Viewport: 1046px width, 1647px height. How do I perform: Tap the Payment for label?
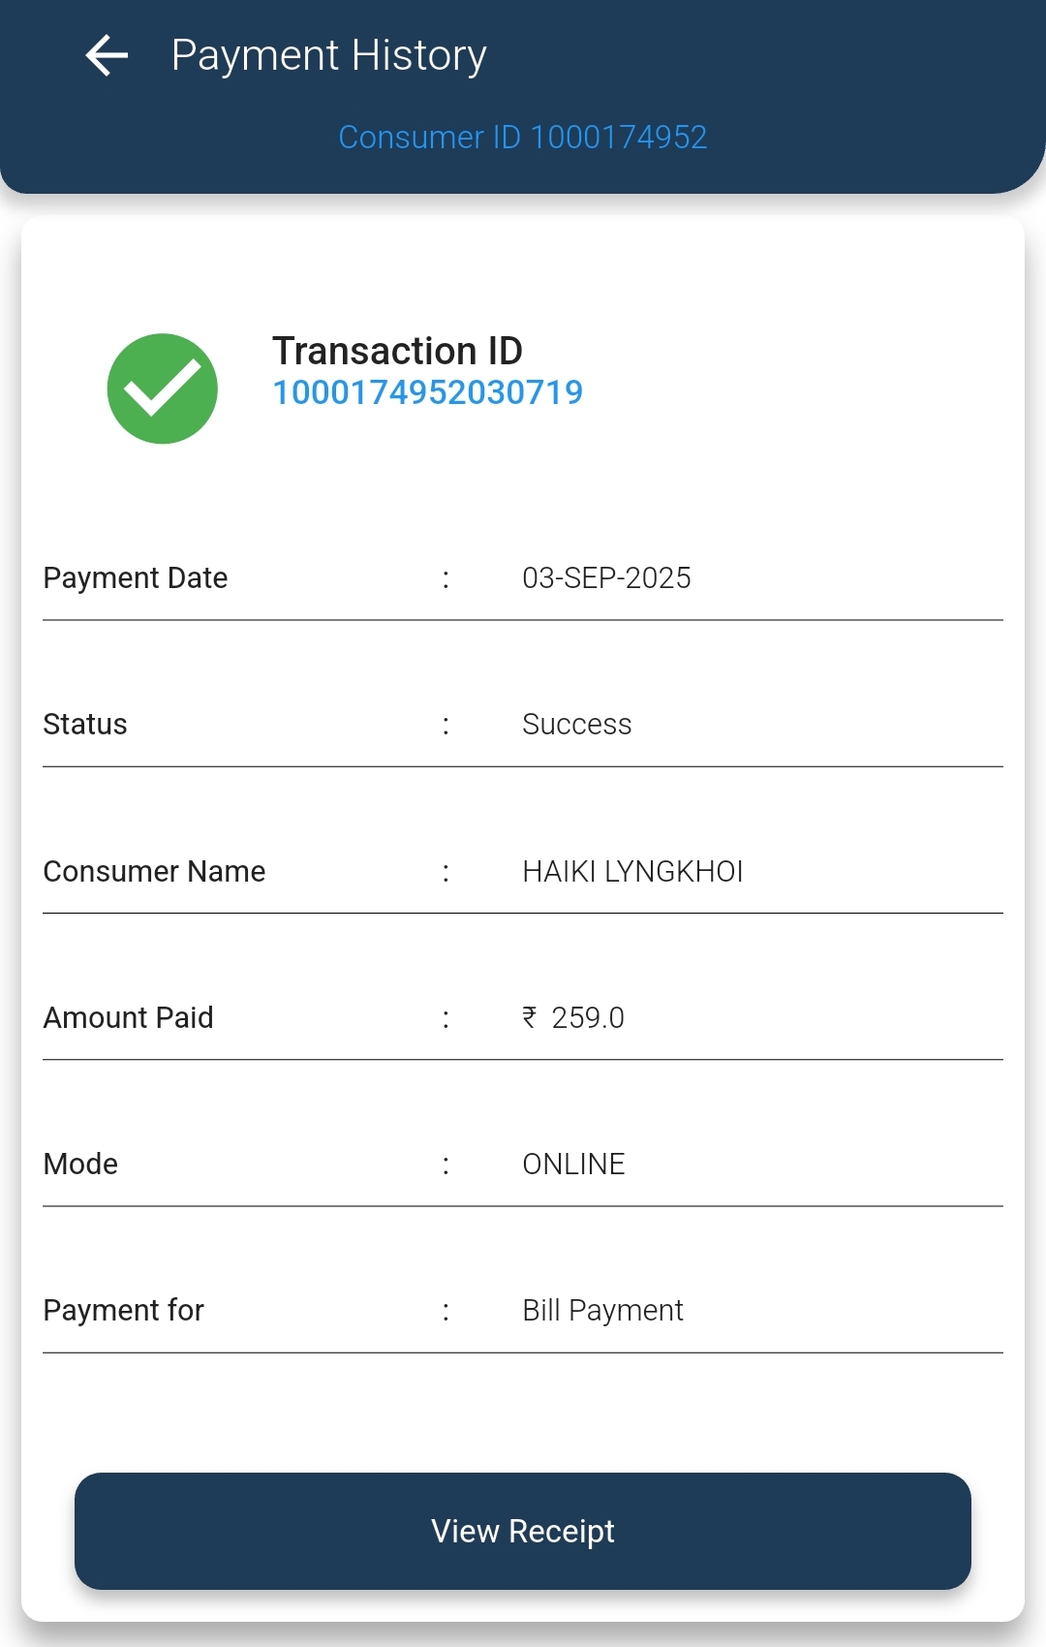123,1311
